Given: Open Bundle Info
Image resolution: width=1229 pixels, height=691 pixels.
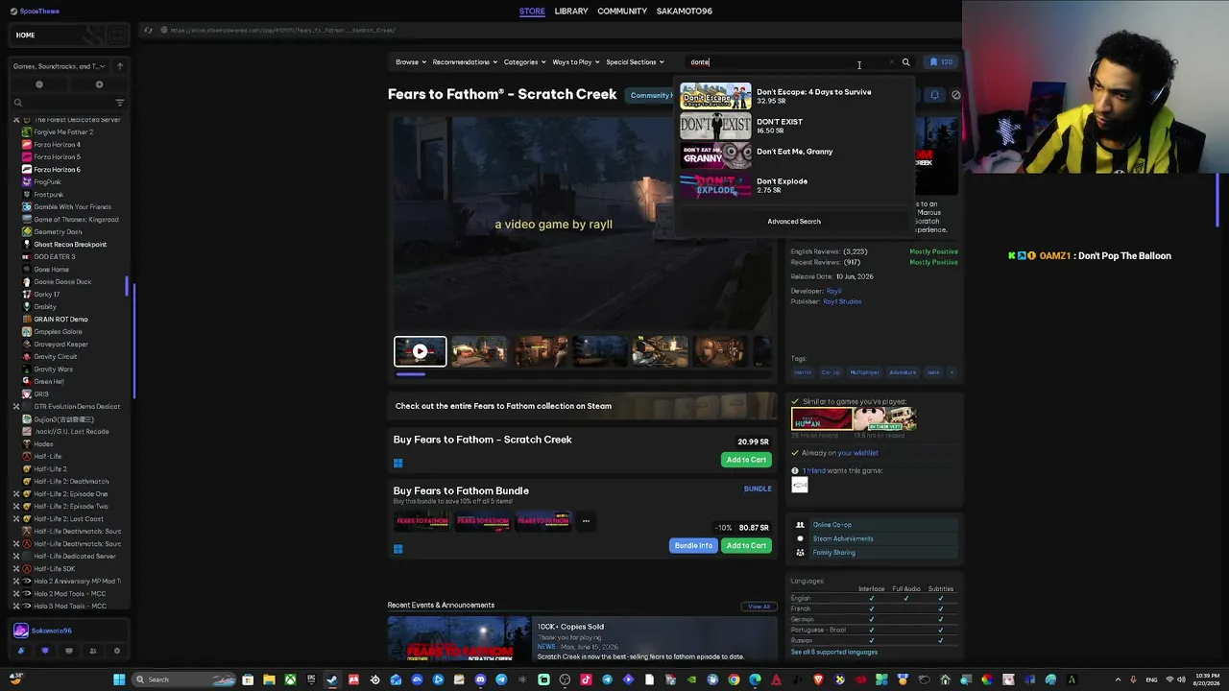Looking at the screenshot, I should tap(693, 546).
